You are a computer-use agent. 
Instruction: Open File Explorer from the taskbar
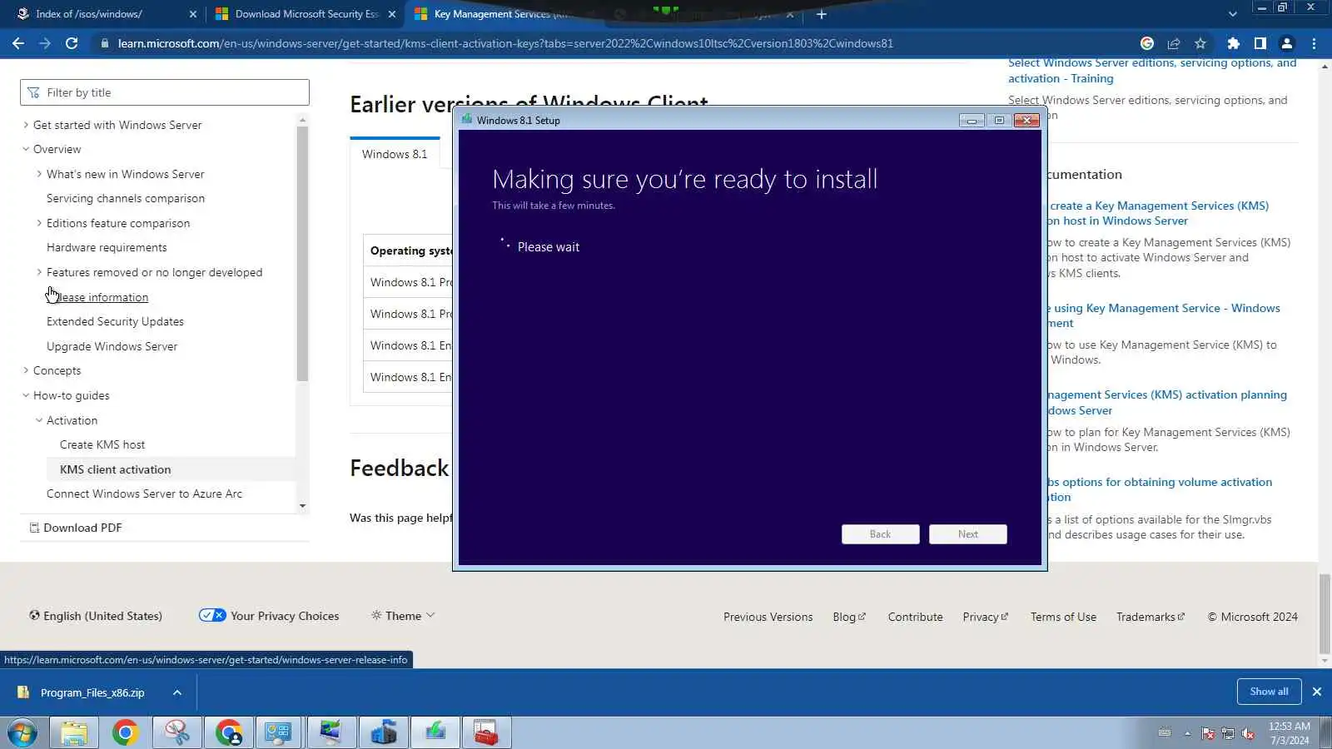(x=73, y=733)
